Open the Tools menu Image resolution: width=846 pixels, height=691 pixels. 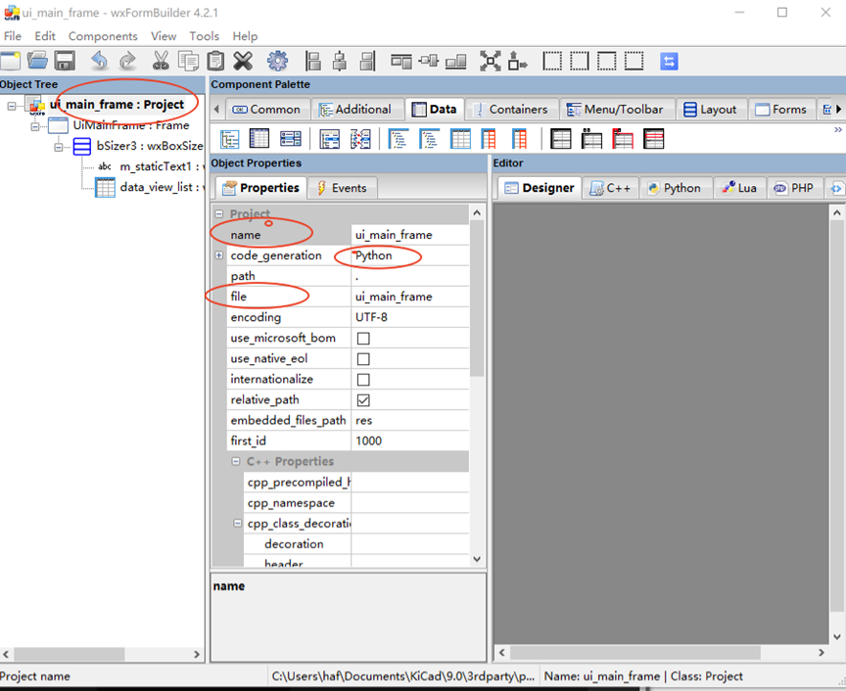[x=204, y=36]
